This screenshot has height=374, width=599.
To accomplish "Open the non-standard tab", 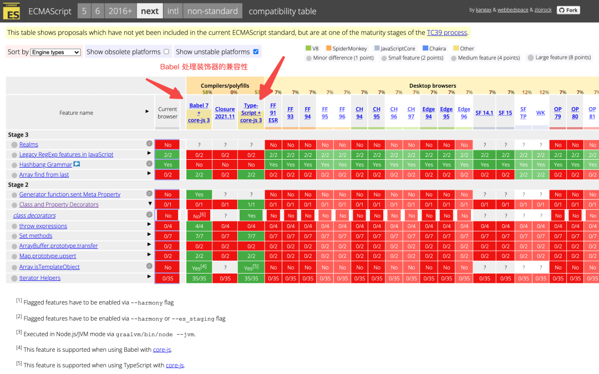I will 212,11.
